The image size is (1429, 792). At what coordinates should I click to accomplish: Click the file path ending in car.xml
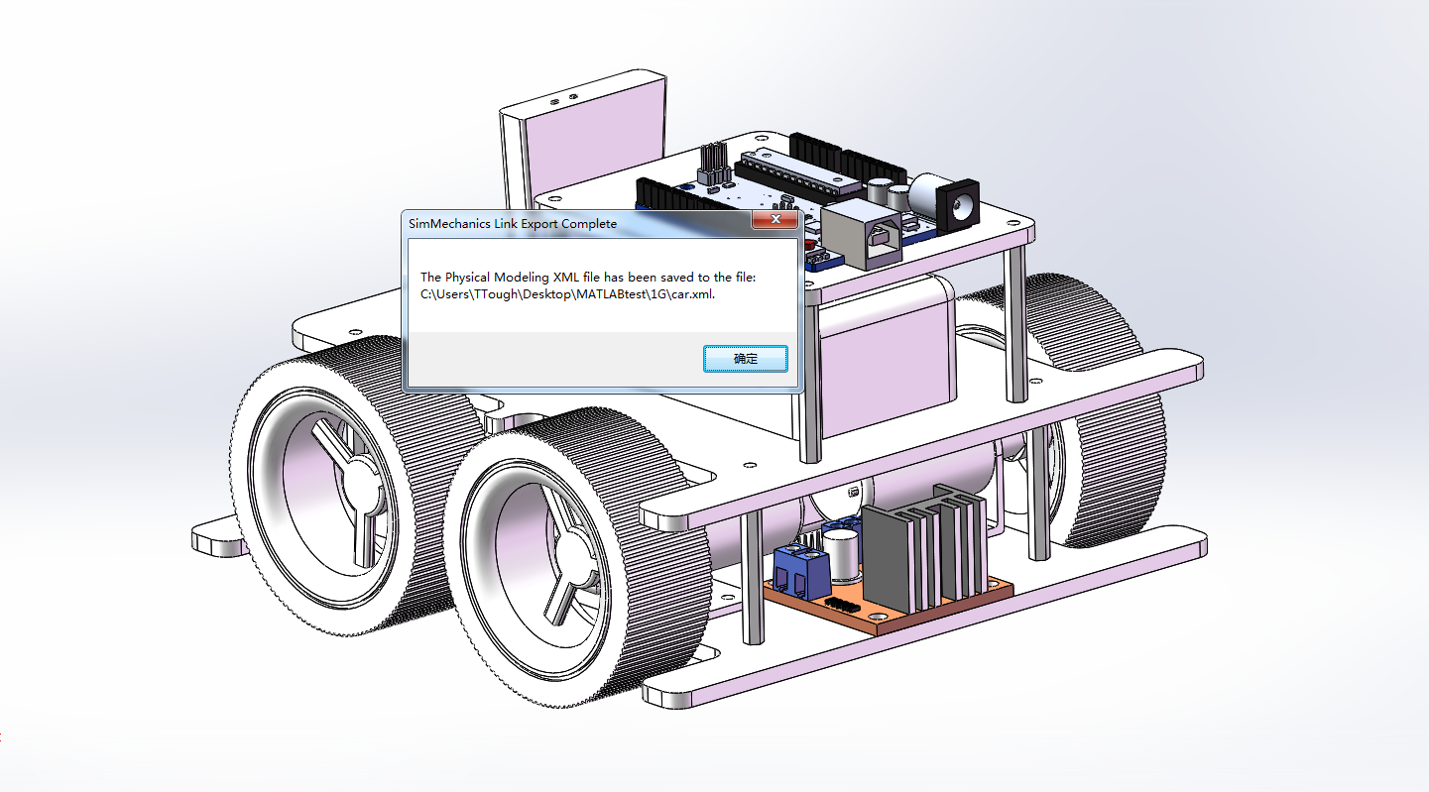click(567, 294)
